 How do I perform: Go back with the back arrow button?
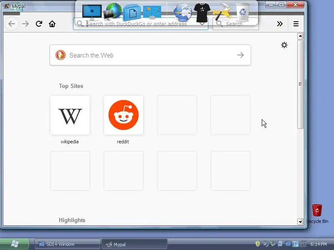[12, 24]
